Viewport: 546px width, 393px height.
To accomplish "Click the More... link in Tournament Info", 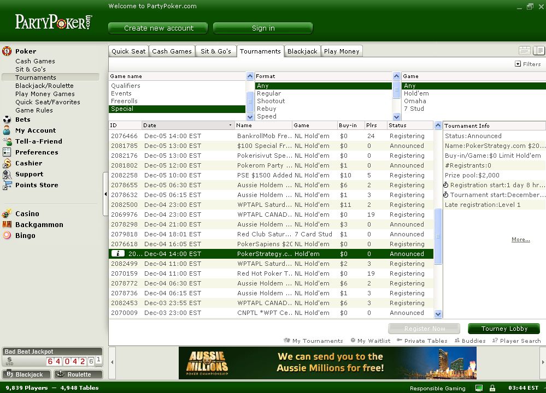I will [520, 239].
